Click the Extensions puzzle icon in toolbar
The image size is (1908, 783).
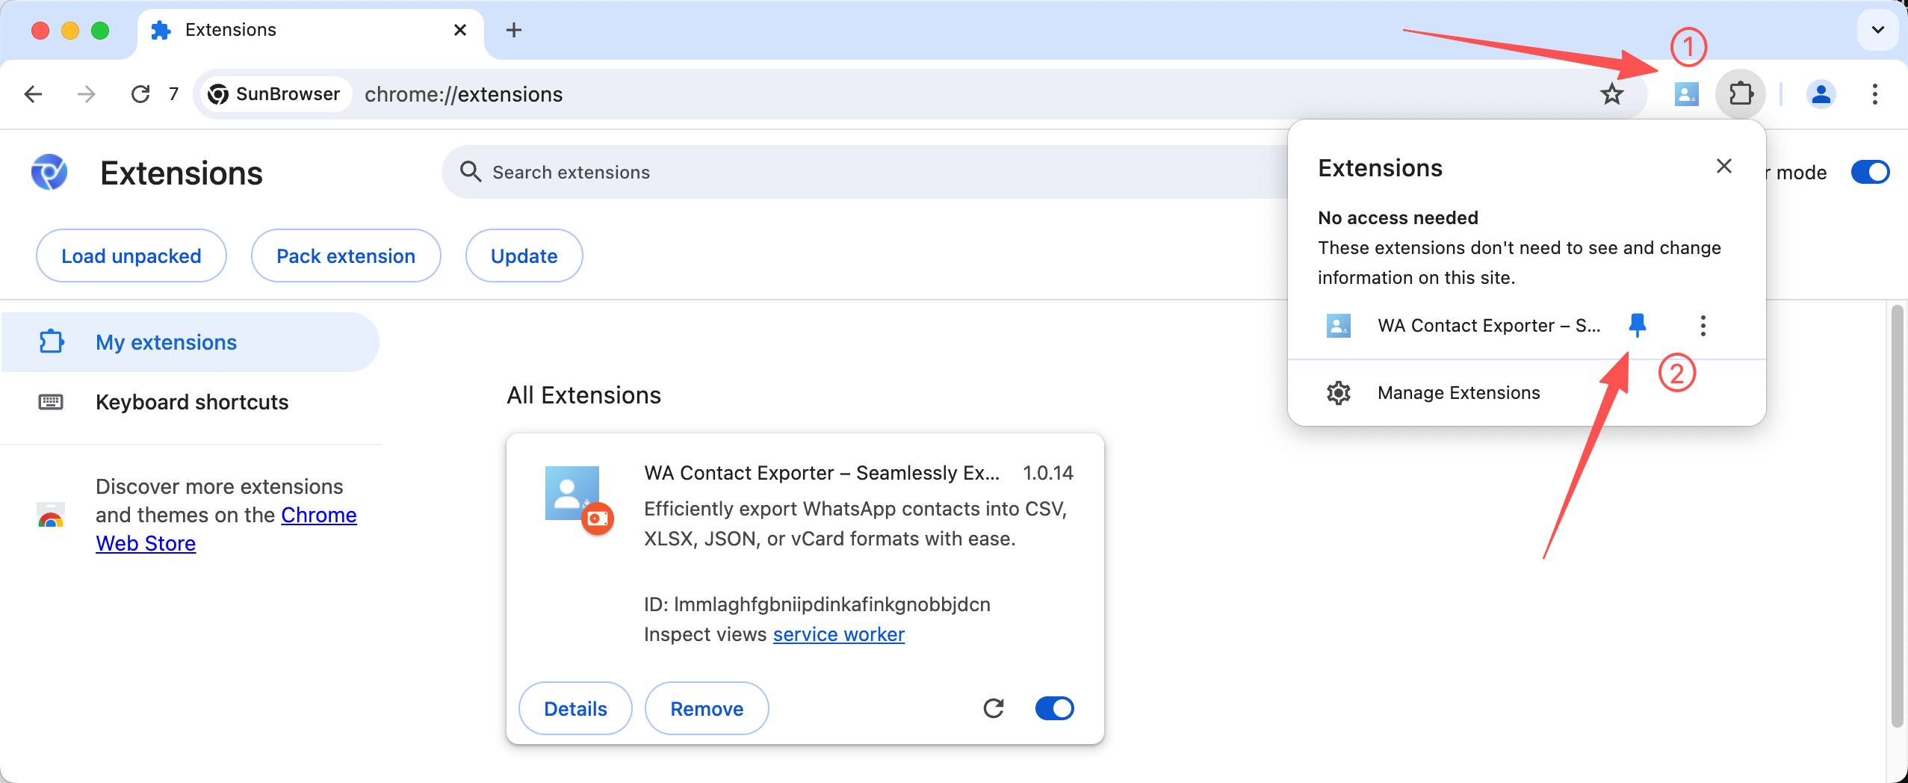1741,94
